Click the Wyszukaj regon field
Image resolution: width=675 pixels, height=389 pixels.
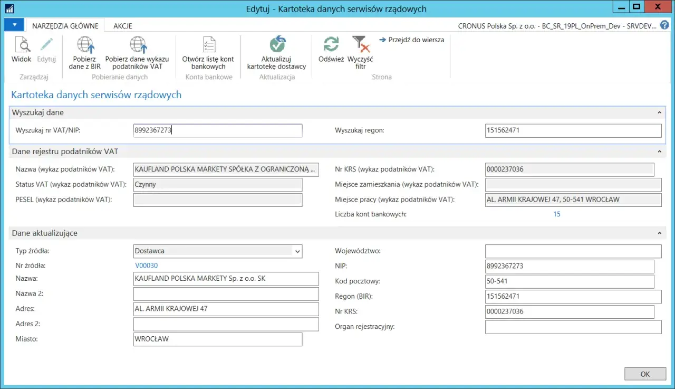[573, 130]
